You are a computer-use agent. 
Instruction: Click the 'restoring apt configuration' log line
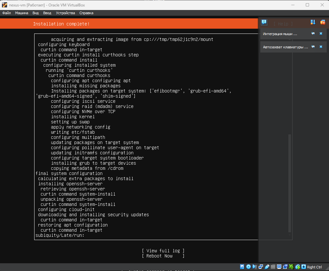pyautogui.click(x=73, y=225)
